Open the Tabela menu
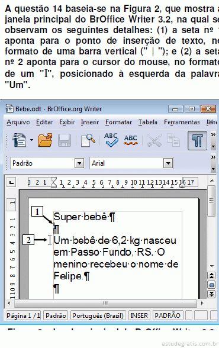The height and width of the screenshot is (348, 219). (148, 123)
